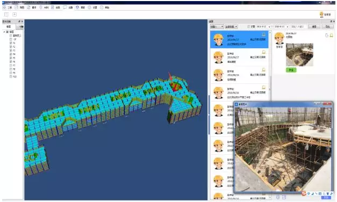Switch to the first tab of the left panel
337x202 pixels.
click(x=9, y=26)
